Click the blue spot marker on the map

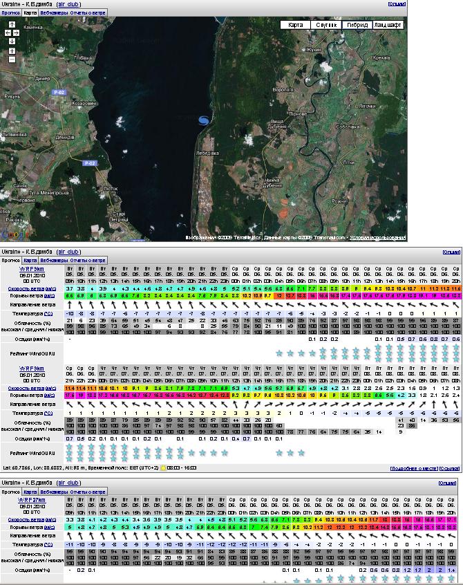tap(203, 121)
